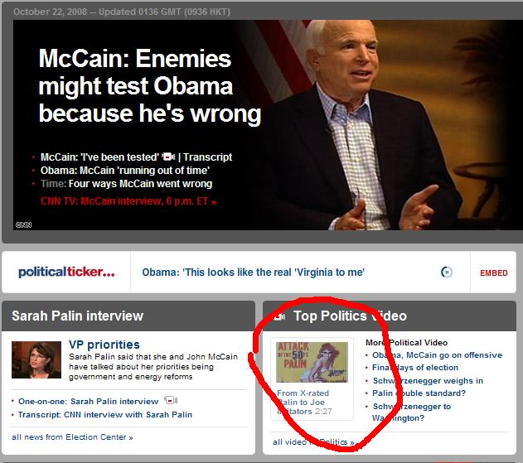
Task: Open Transcript: CNN interview with Sarah Palin
Action: (x=105, y=415)
